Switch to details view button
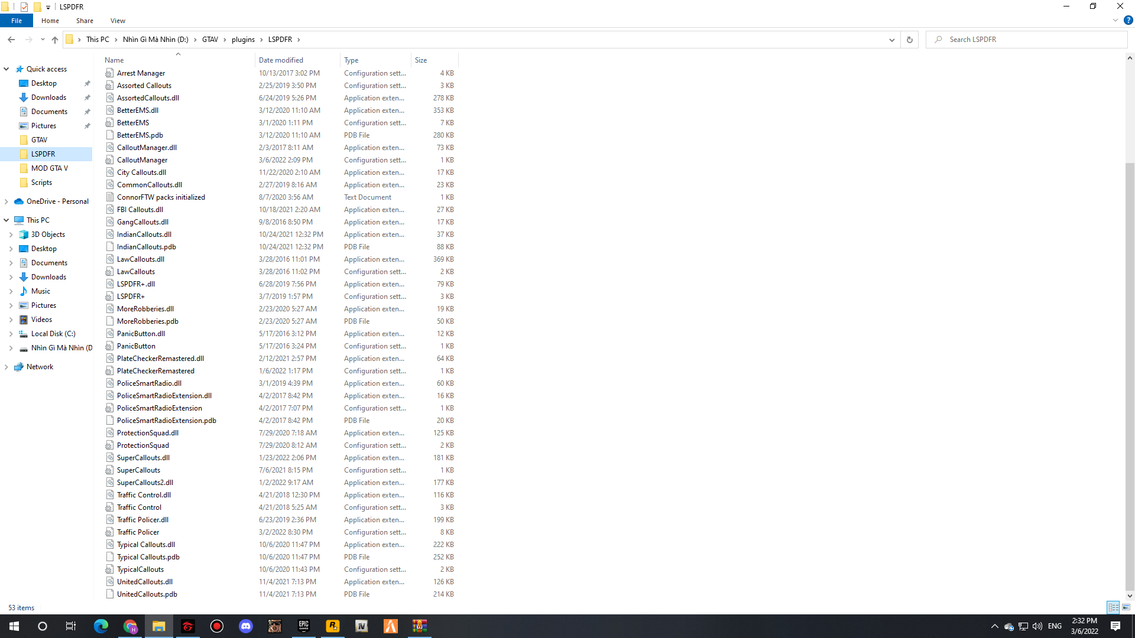Image resolution: width=1135 pixels, height=638 pixels. (1113, 607)
